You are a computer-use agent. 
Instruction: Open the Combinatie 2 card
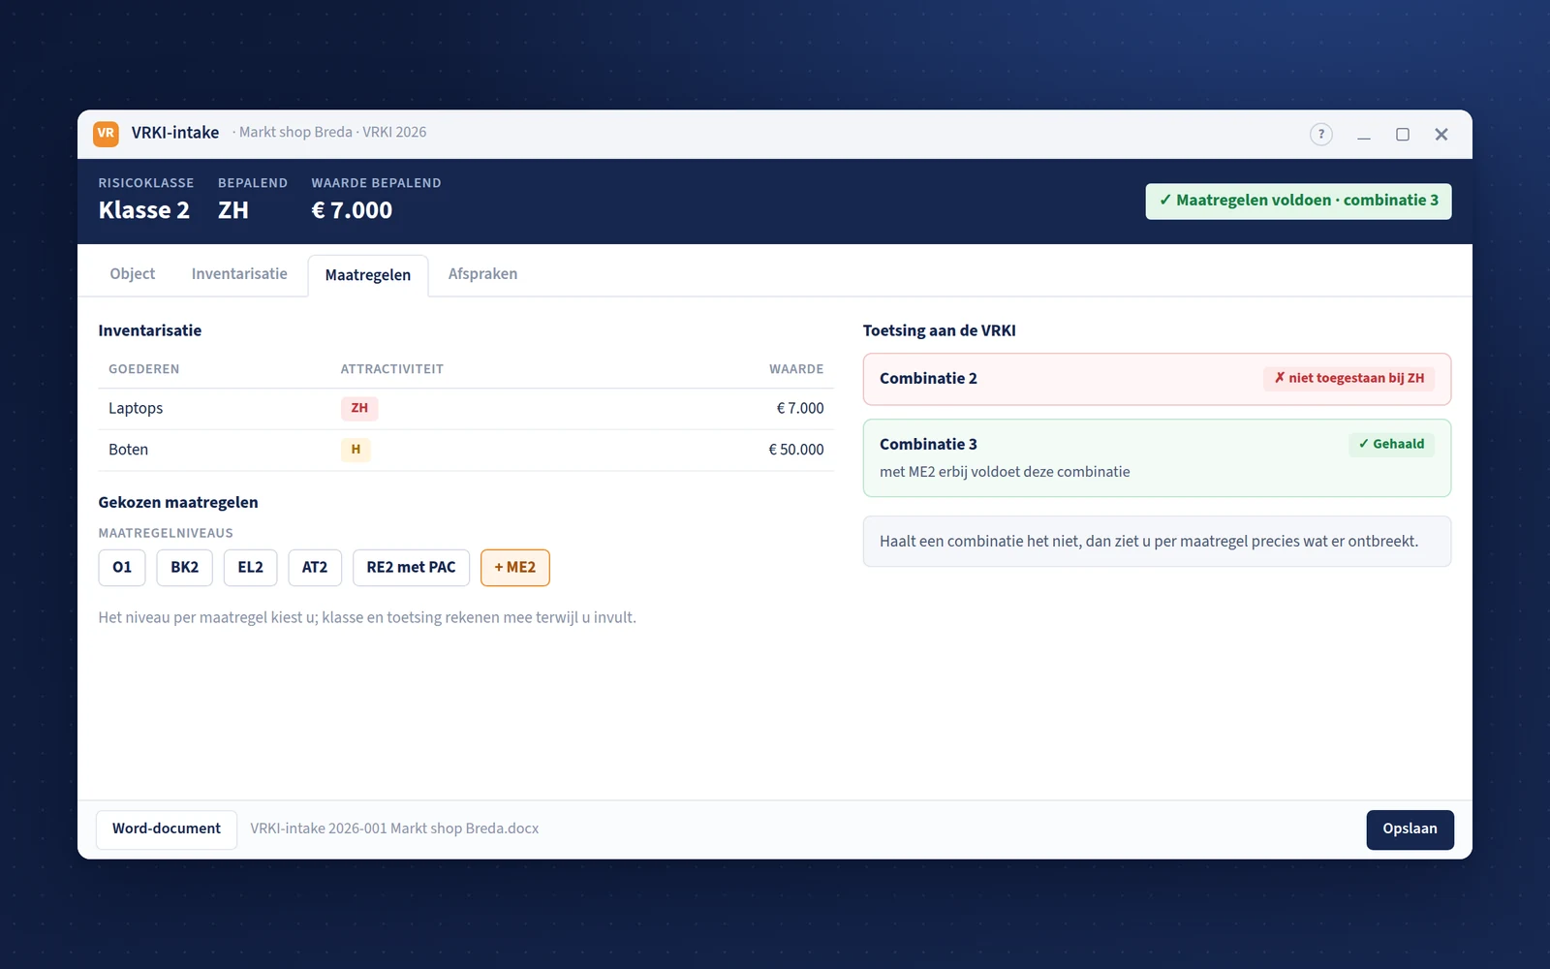pyautogui.click(x=1157, y=379)
